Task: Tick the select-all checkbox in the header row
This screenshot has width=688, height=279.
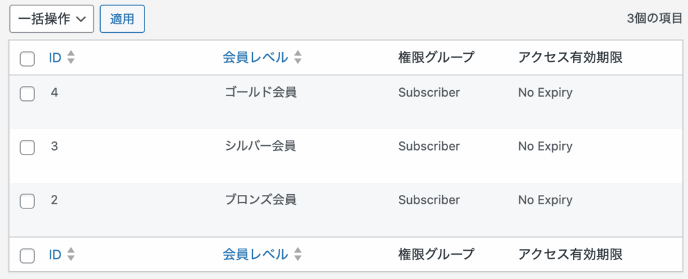Action: pyautogui.click(x=27, y=58)
